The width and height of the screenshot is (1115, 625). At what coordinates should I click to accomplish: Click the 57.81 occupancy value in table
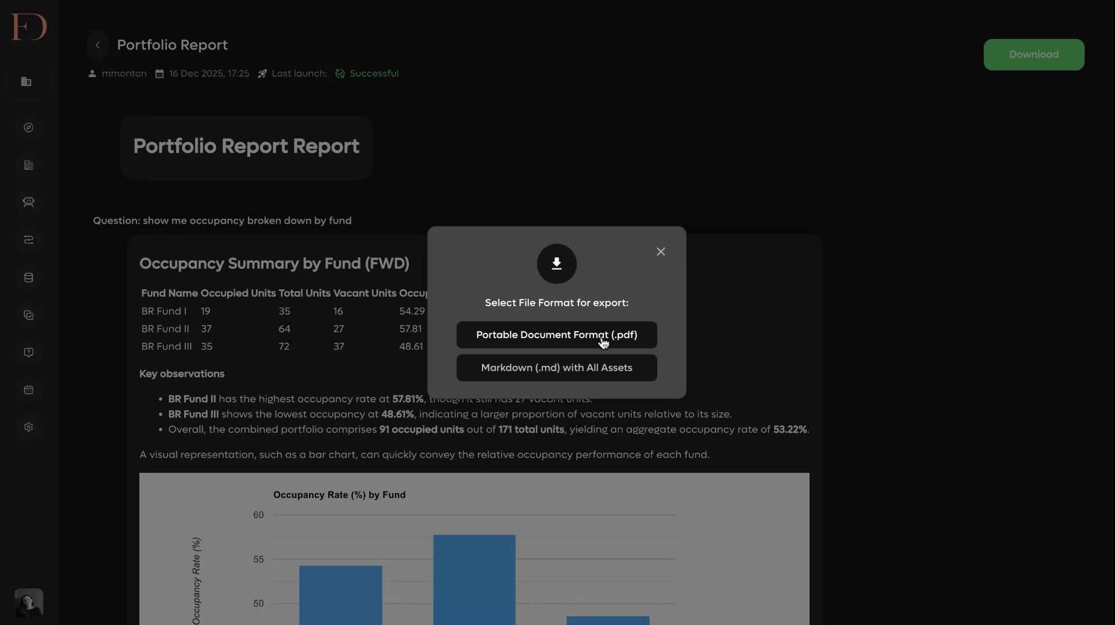(411, 329)
